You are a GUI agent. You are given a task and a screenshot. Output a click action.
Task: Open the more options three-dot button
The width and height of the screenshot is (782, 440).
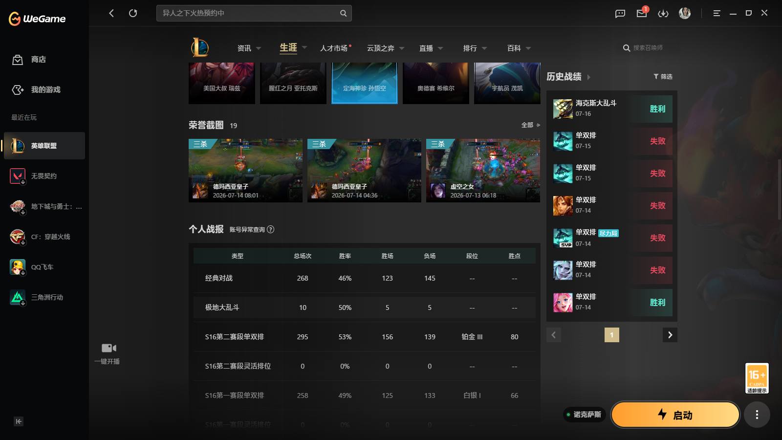tap(757, 415)
